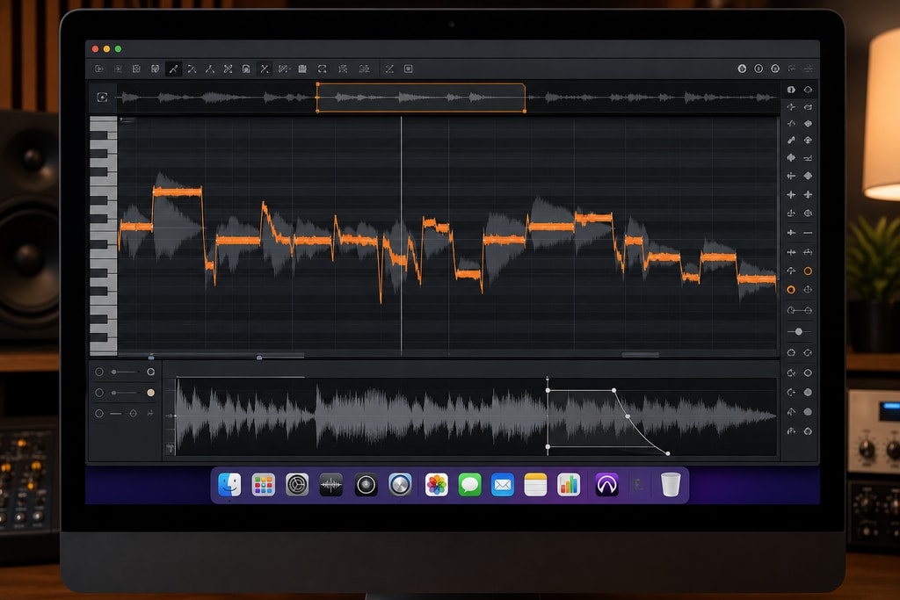Click the ring knob ending the top lower-left row
Image resolution: width=900 pixels, height=600 pixels.
(x=151, y=372)
